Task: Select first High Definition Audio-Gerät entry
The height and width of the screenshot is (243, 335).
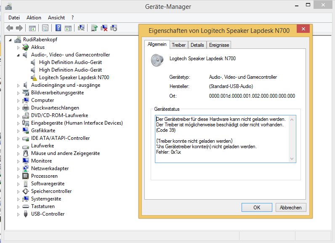Action: [71, 62]
